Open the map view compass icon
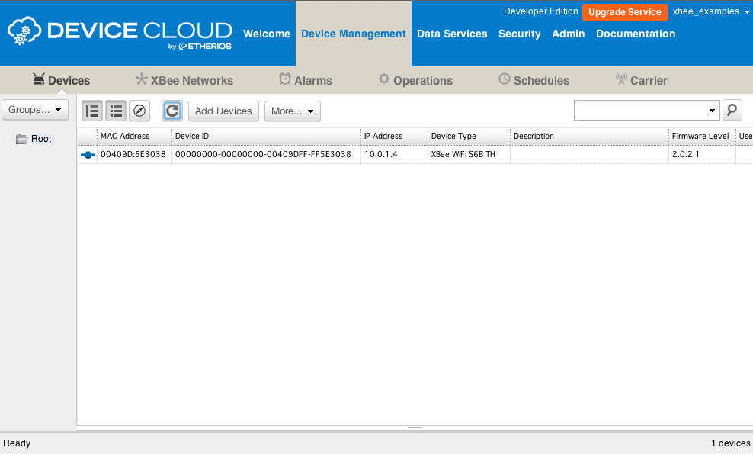 pos(139,111)
